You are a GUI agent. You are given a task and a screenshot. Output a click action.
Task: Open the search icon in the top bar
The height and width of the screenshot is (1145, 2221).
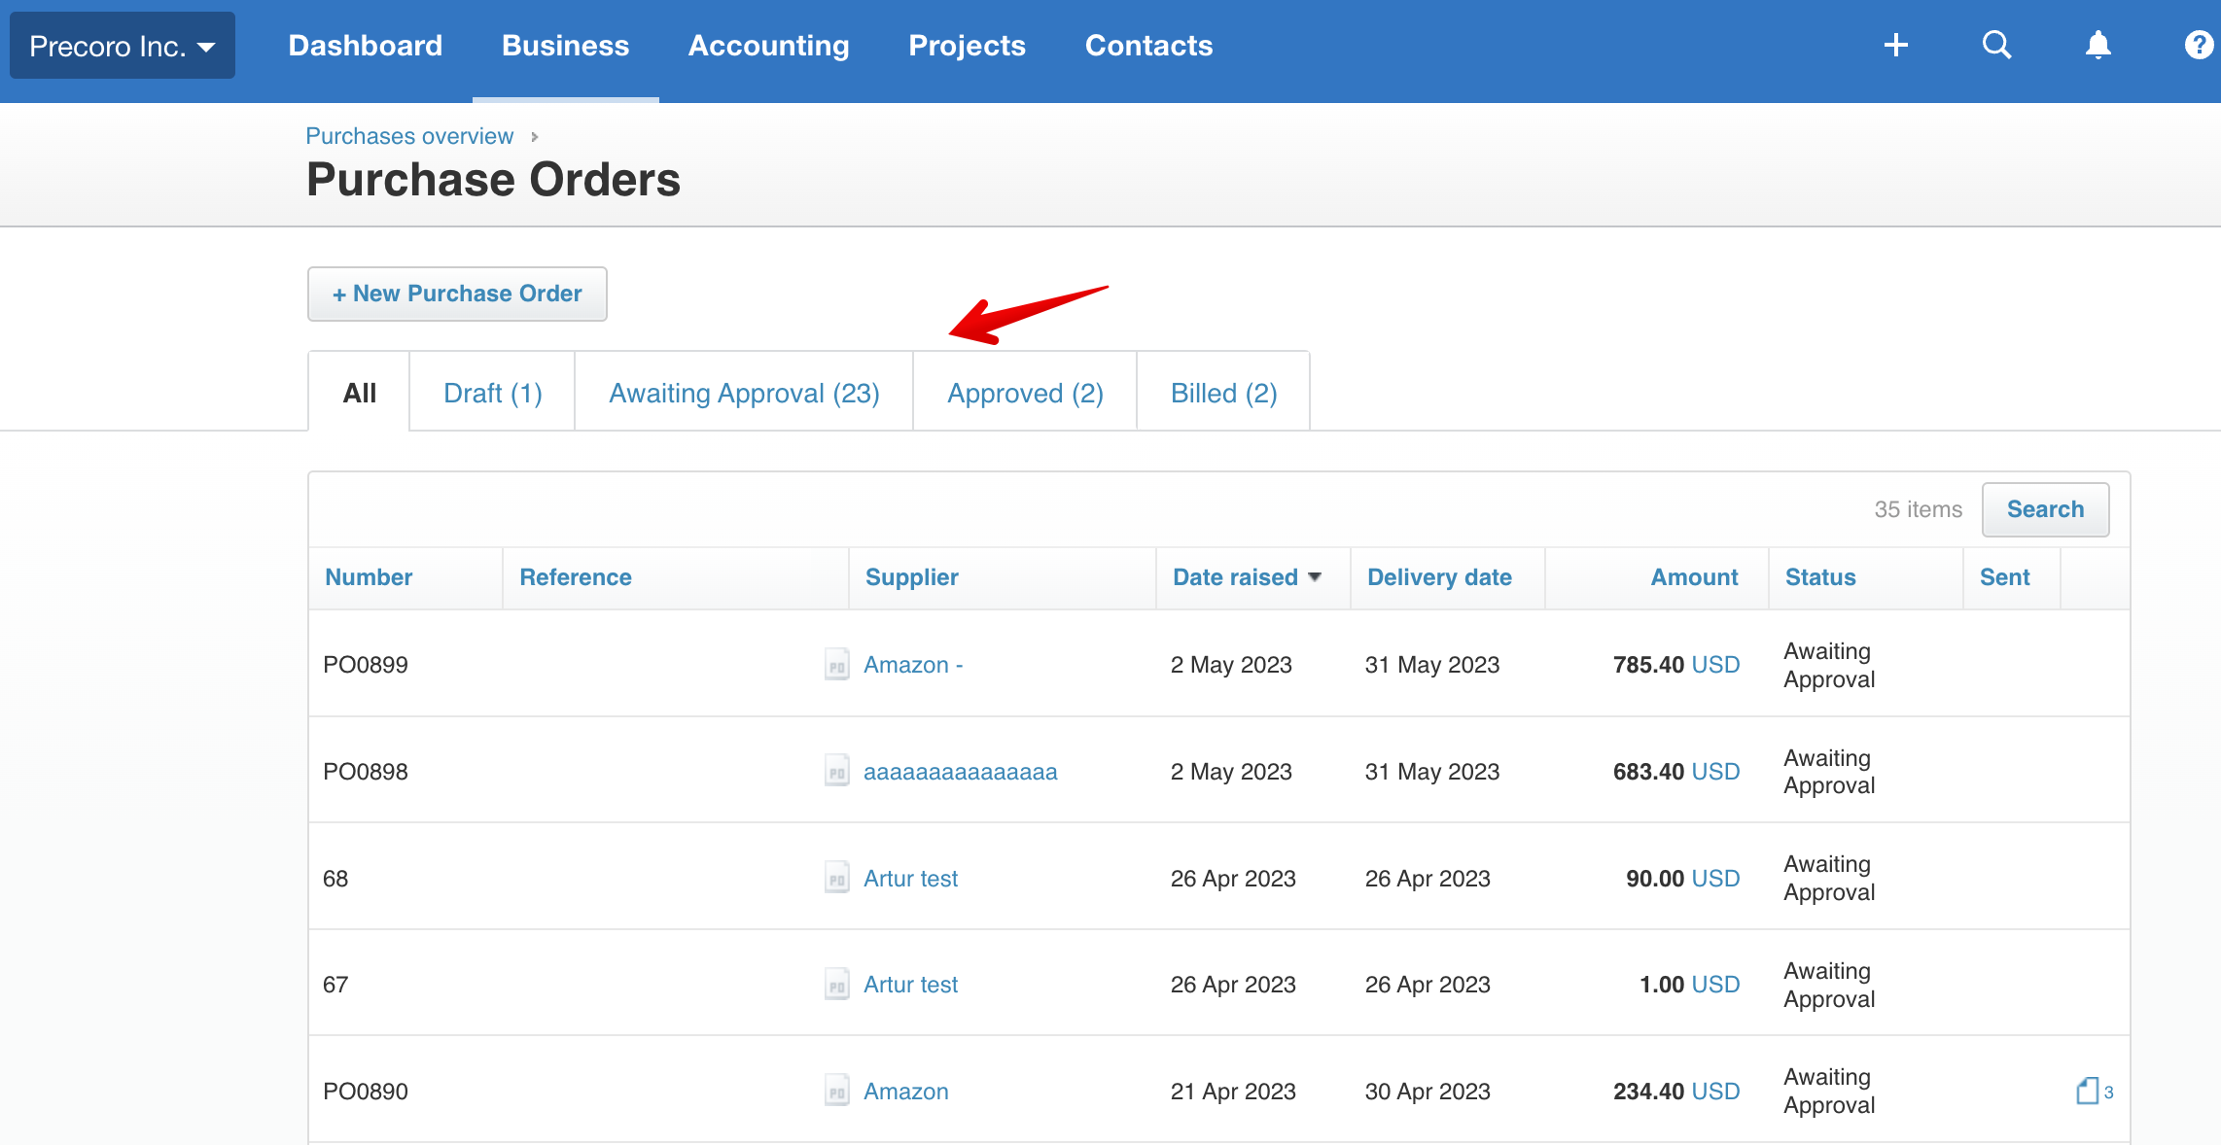point(1997,45)
